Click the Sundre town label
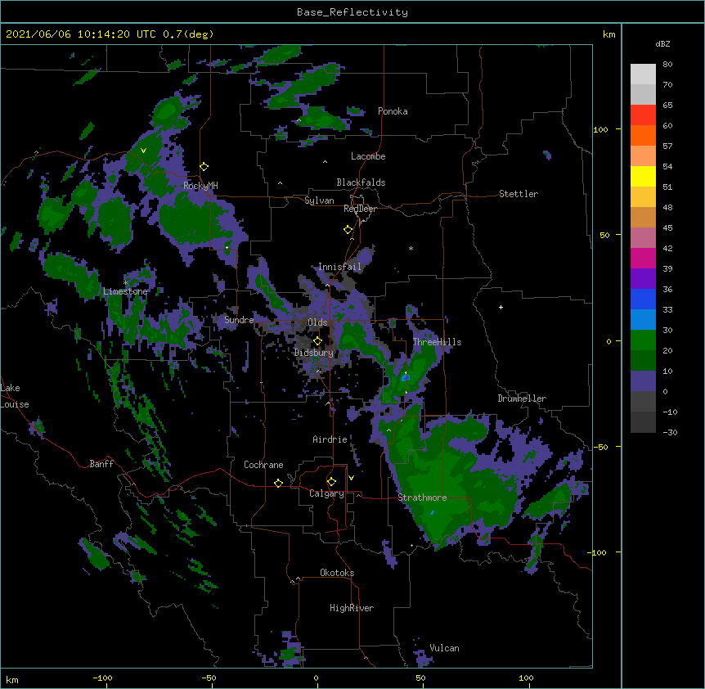Viewport: 705px width, 689px height. [x=239, y=320]
